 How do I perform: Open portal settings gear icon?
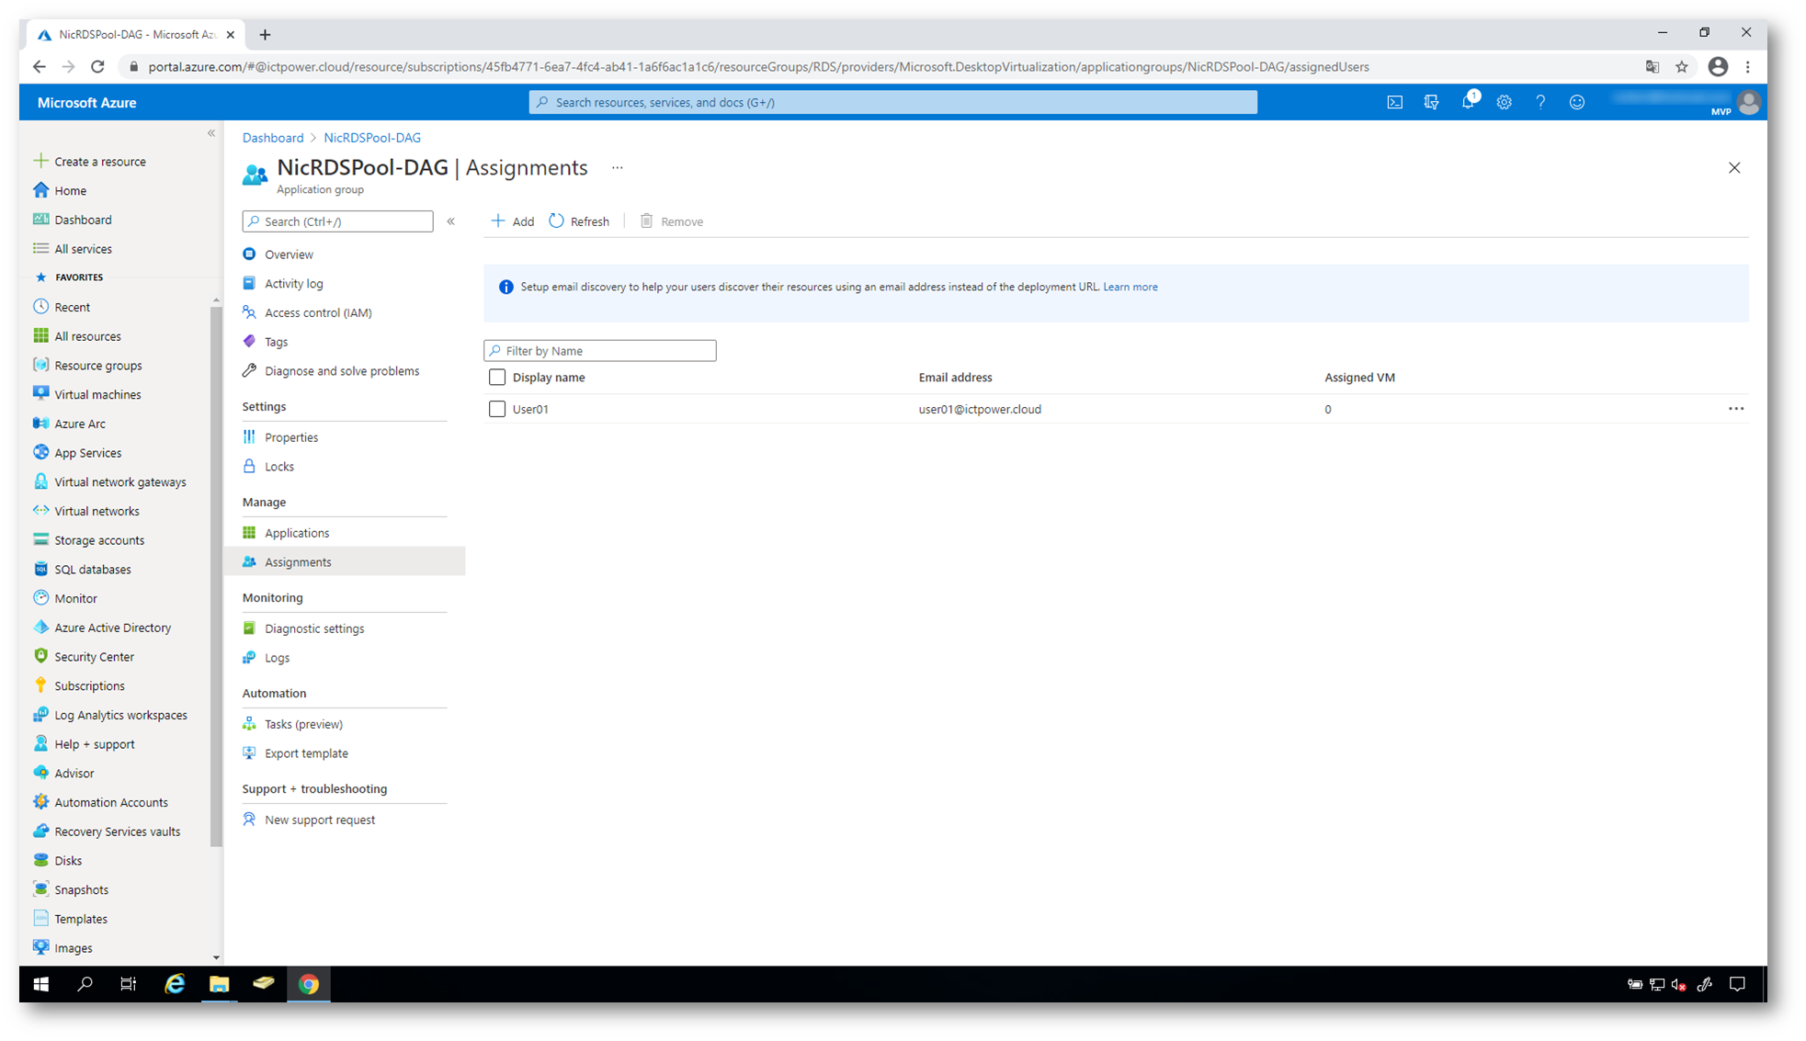[1504, 102]
